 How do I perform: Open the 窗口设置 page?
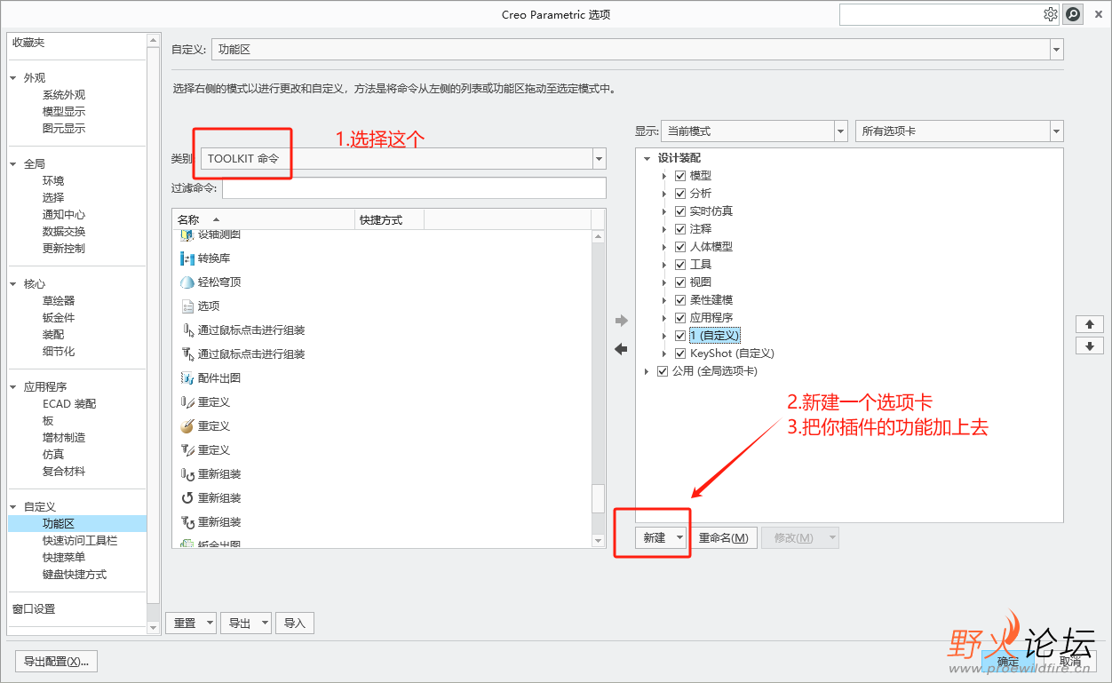pyautogui.click(x=34, y=609)
